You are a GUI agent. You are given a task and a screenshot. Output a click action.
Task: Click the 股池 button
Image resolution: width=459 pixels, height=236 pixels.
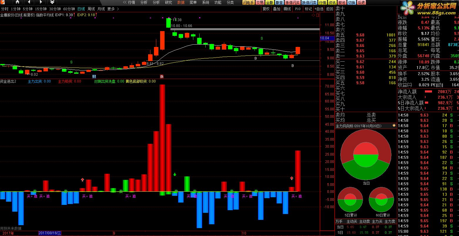342,3
